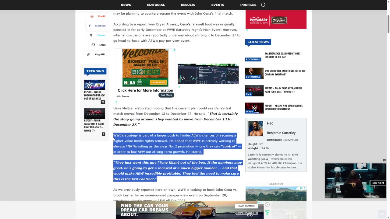Open trending WWE vs AEW thumbnail
This screenshot has height=219, width=390.
(95, 85)
